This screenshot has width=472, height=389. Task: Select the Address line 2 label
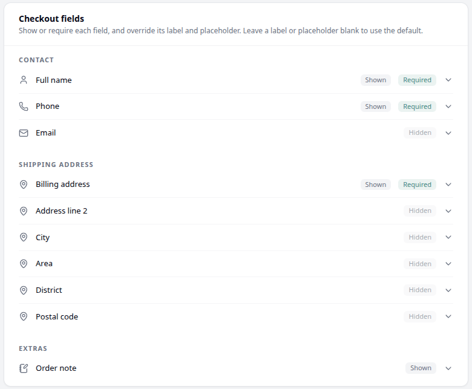click(61, 211)
